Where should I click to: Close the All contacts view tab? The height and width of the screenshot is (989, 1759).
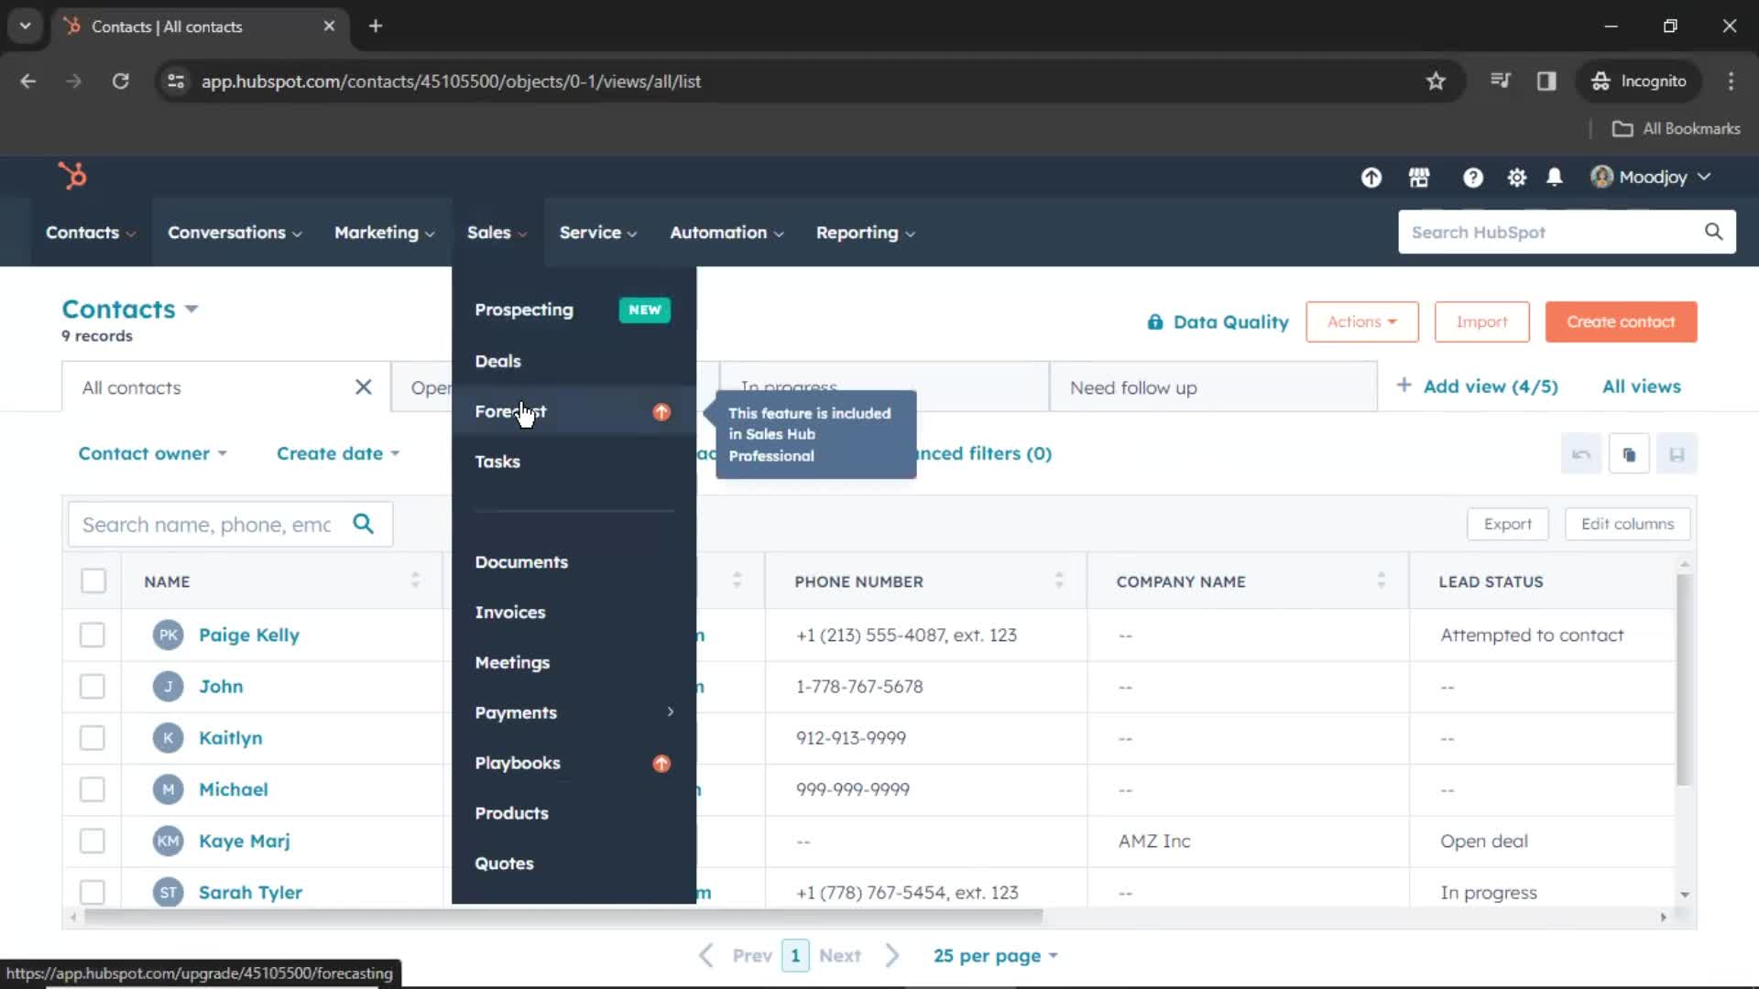click(x=364, y=387)
